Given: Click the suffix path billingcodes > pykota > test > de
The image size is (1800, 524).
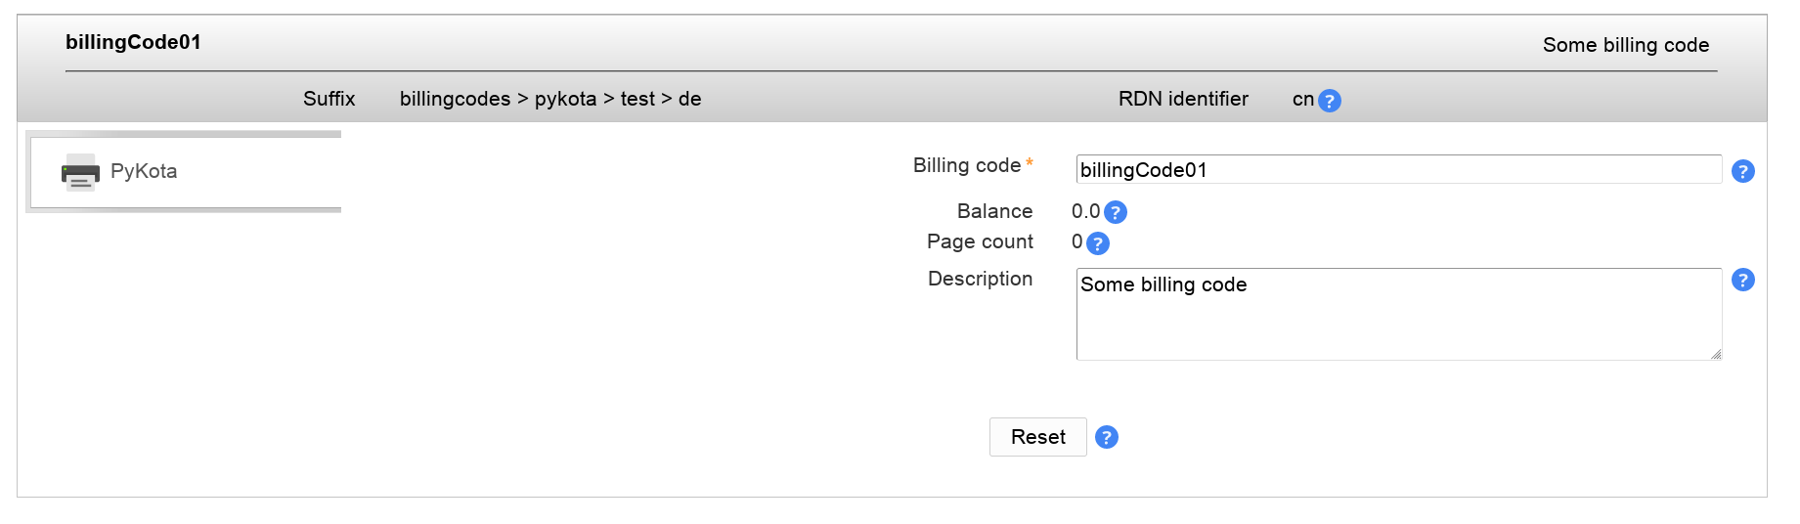Looking at the screenshot, I should click(550, 99).
